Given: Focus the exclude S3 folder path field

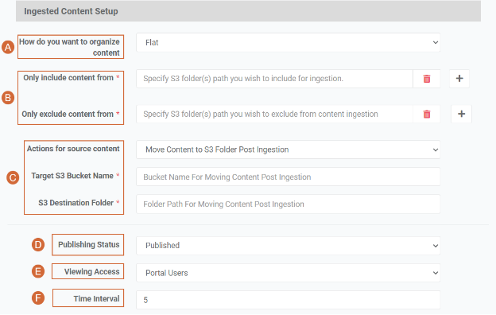Looking at the screenshot, I should (x=274, y=114).
